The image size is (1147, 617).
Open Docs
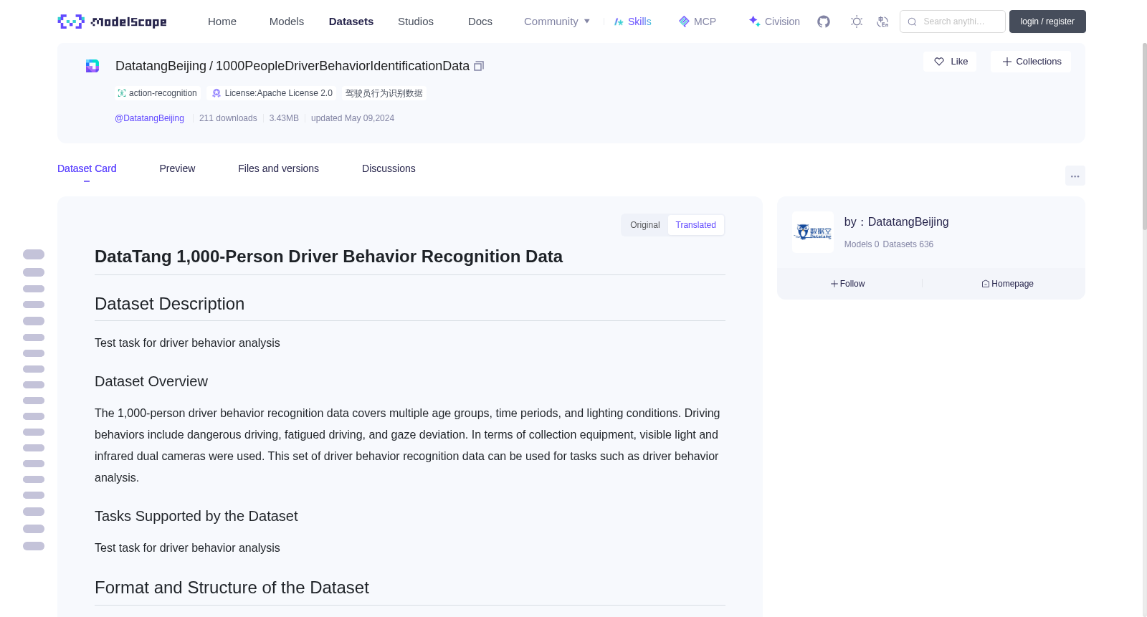coord(480,21)
